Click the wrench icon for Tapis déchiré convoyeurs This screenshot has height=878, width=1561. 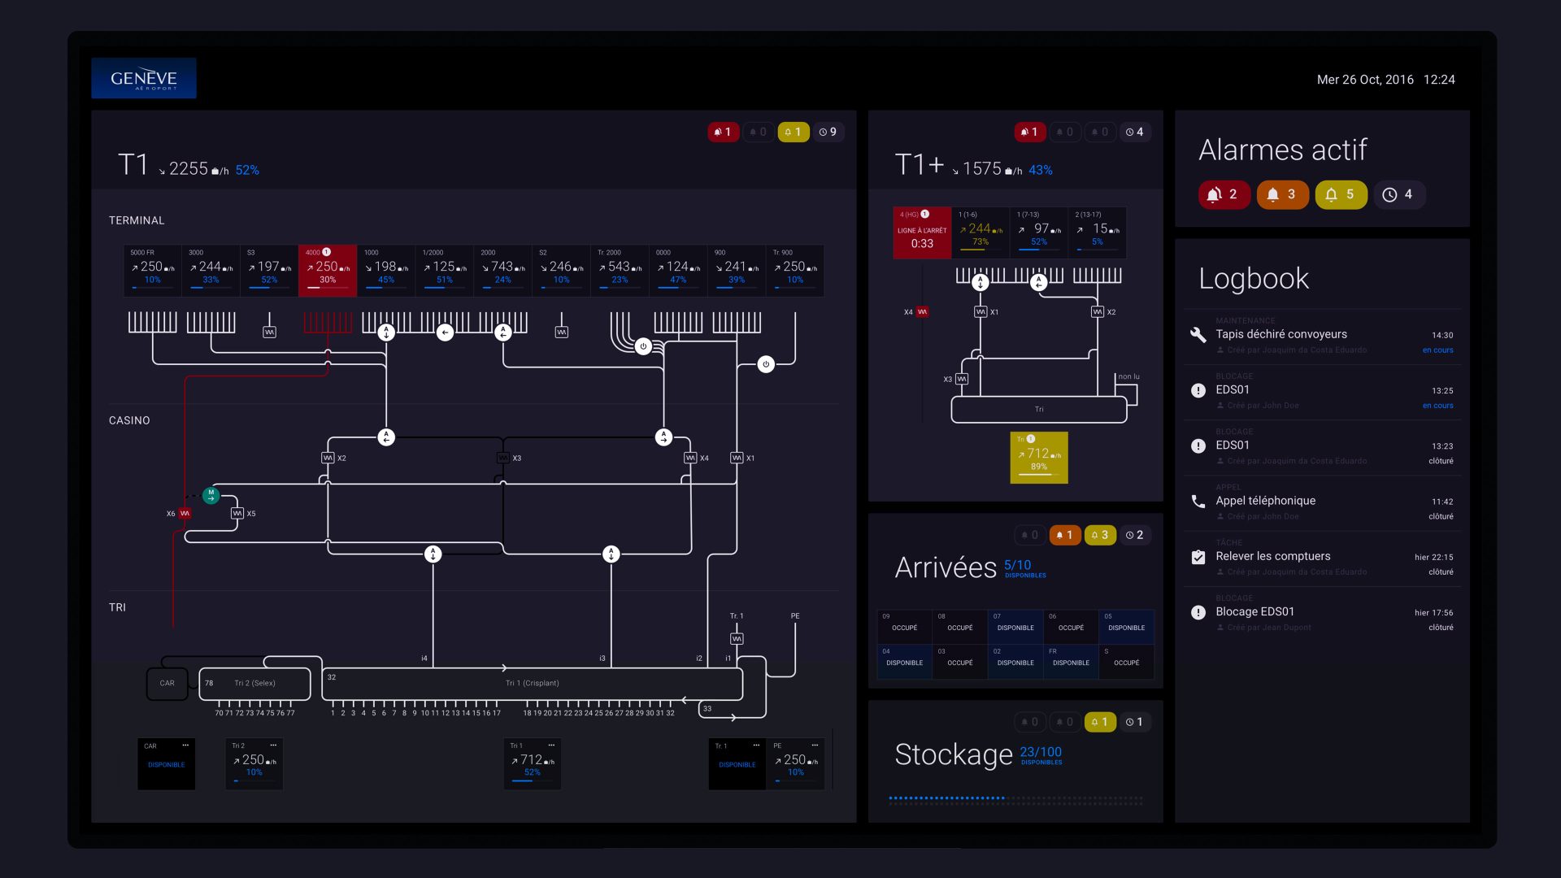[1198, 335]
